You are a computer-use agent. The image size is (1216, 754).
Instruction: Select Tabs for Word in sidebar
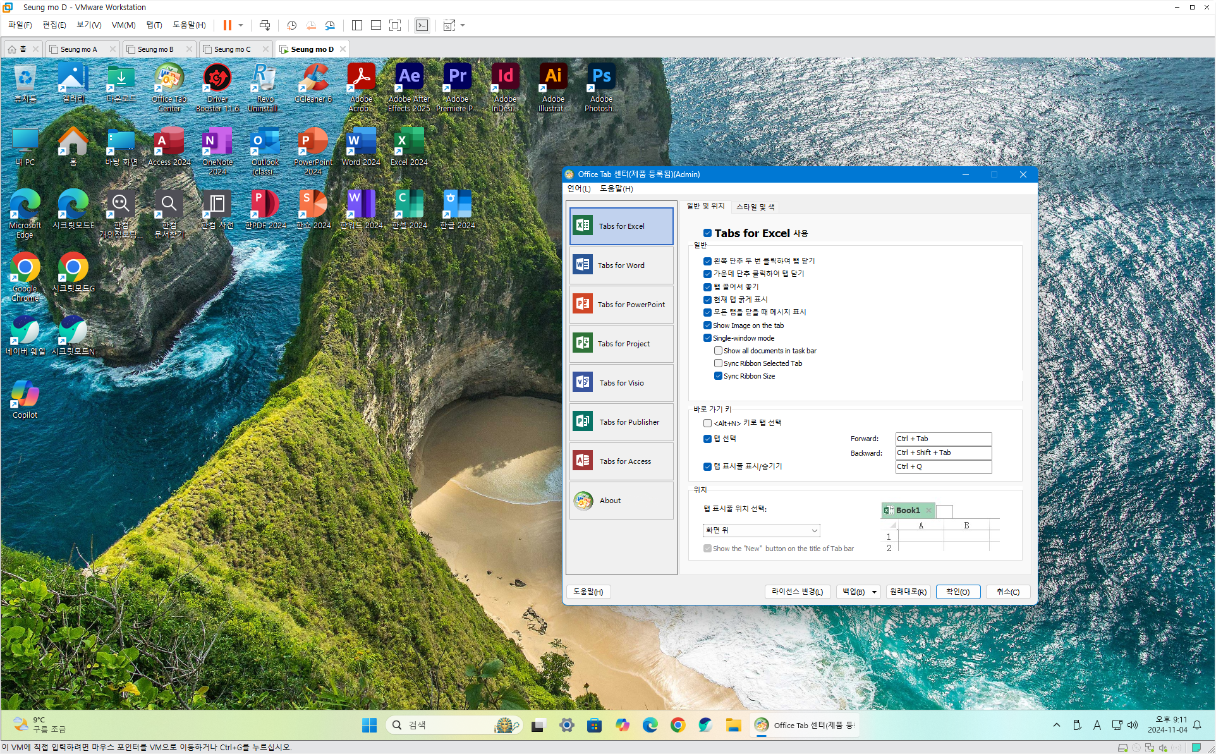click(621, 265)
